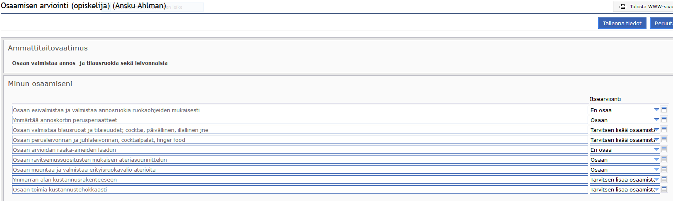Screen dimensions: 673x201
Task: Click the Tallenna tiedot button
Action: coord(622,23)
